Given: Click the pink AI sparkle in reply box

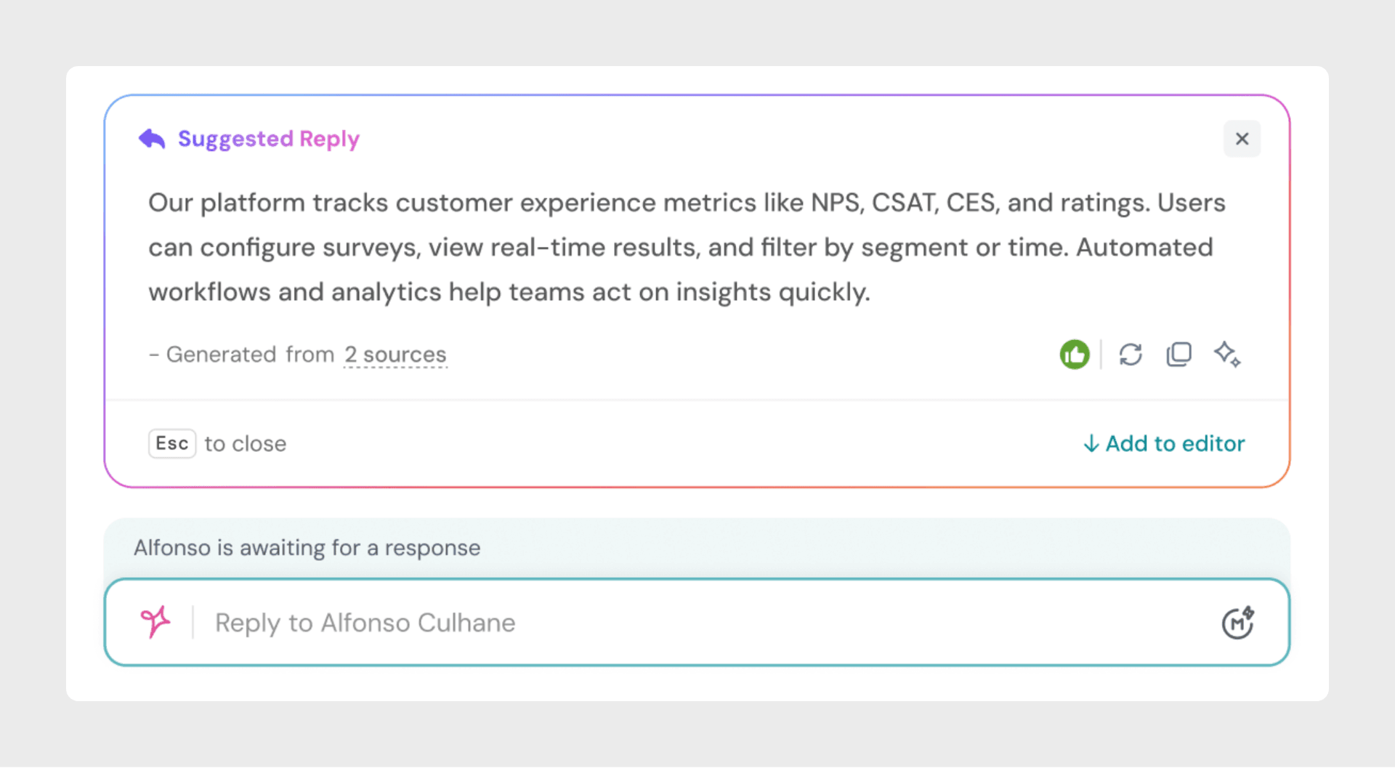Looking at the screenshot, I should click(155, 622).
